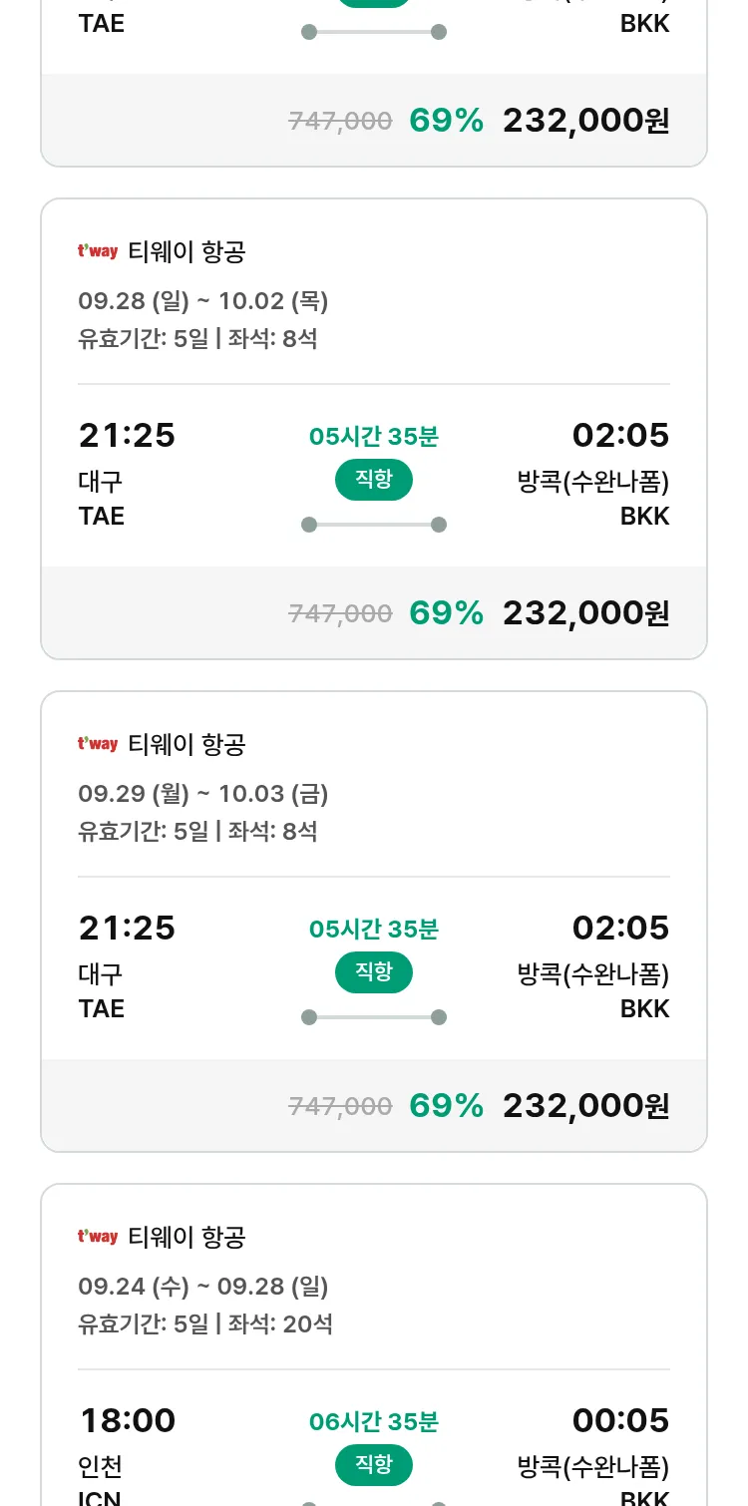
Task: Select the 232,000원 price on 09.29 flight
Action: tap(585, 1106)
